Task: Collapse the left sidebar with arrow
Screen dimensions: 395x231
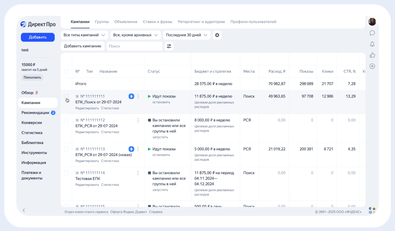Action: pyautogui.click(x=24, y=210)
